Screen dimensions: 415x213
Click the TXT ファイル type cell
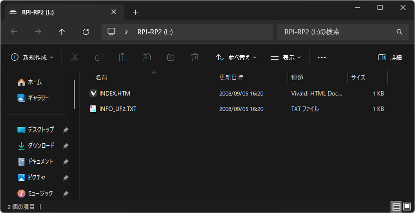click(305, 109)
